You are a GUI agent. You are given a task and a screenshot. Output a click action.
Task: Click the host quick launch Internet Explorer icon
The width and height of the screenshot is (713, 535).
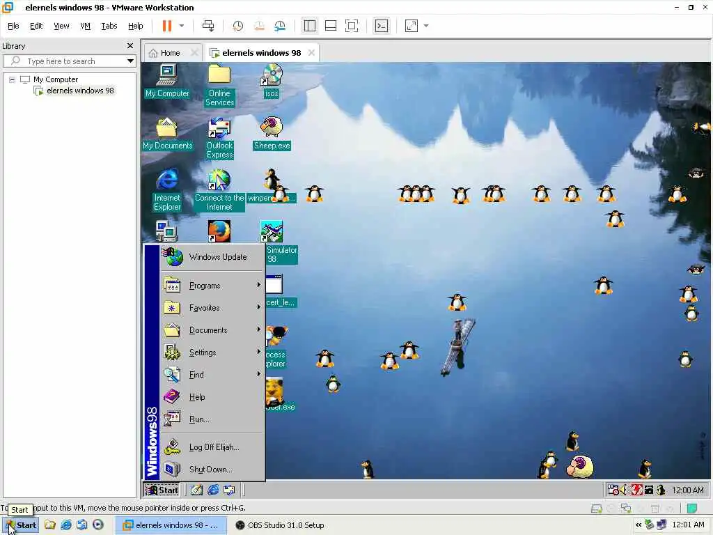coord(66,525)
